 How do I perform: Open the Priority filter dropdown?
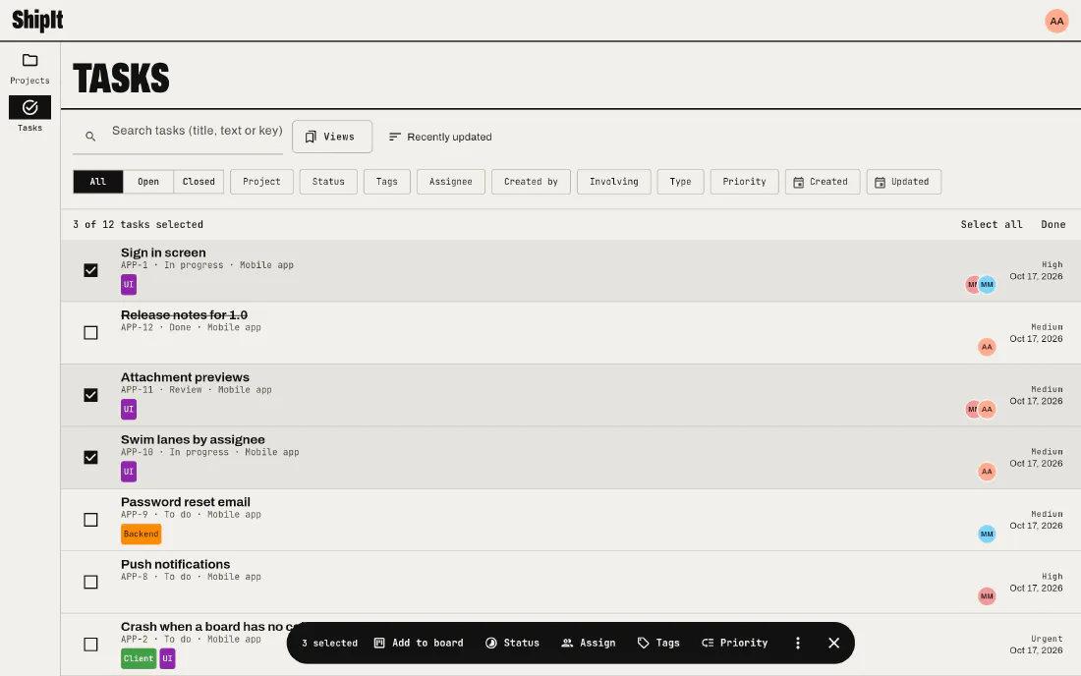745,182
